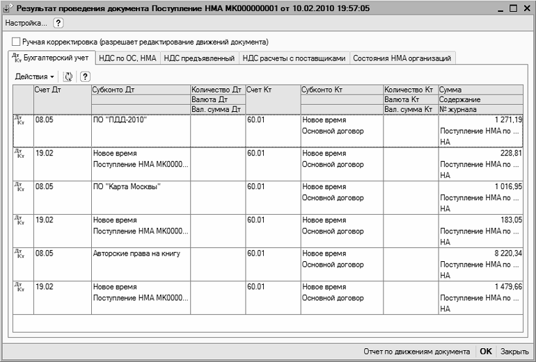Screen dimensions: 536x362
Task: Click the Дт/Кт icon in the ПО "Карта Москвы" row
Action: [19, 187]
